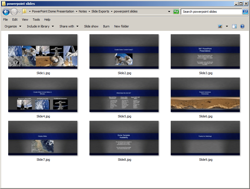The width and height of the screenshot is (250, 189).
Task: Toggle the preview pane icon
Action: coord(234,26)
